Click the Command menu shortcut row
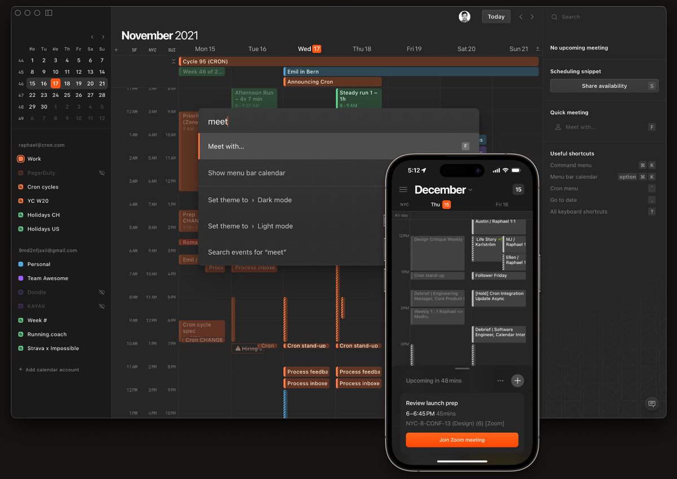The width and height of the screenshot is (677, 479). [603, 165]
